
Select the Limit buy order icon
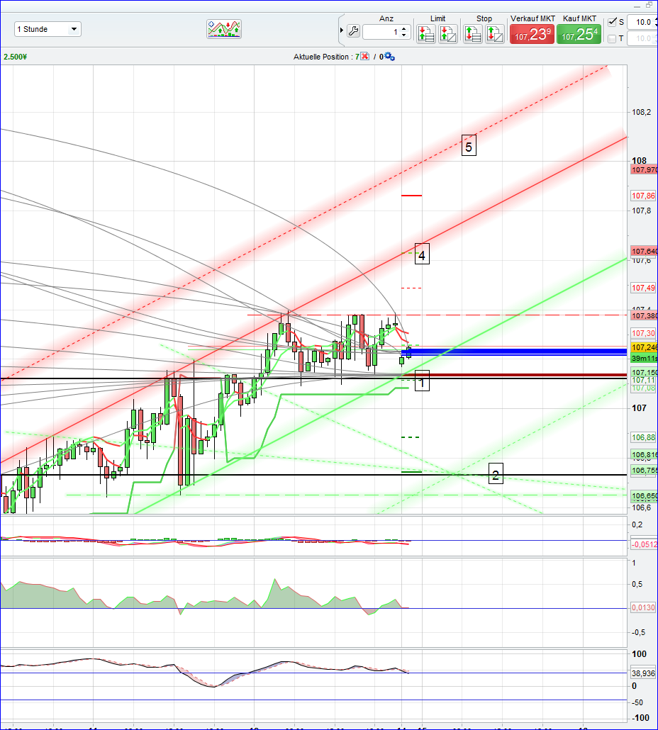447,33
